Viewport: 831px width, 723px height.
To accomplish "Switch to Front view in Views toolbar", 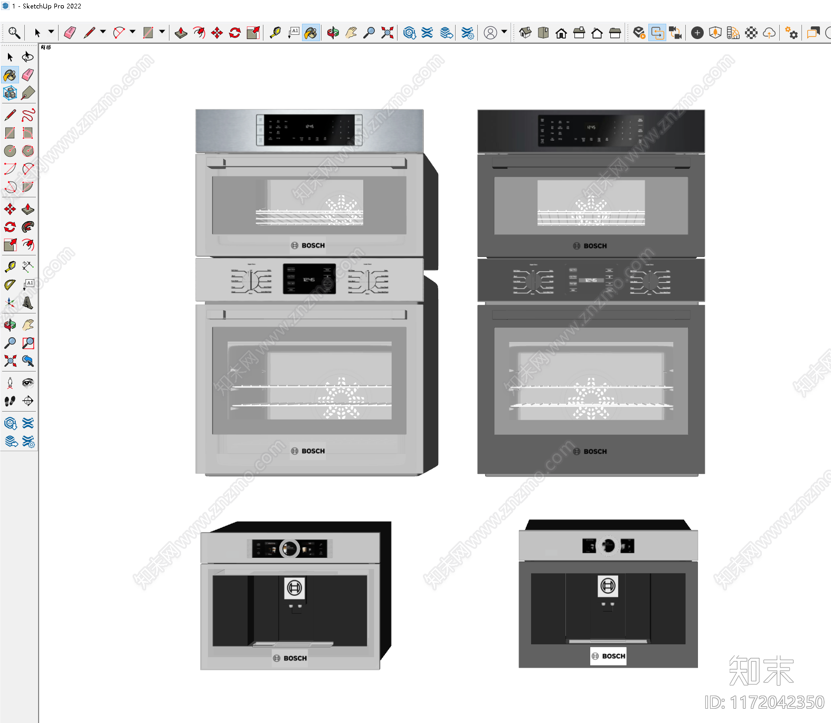I will click(561, 33).
